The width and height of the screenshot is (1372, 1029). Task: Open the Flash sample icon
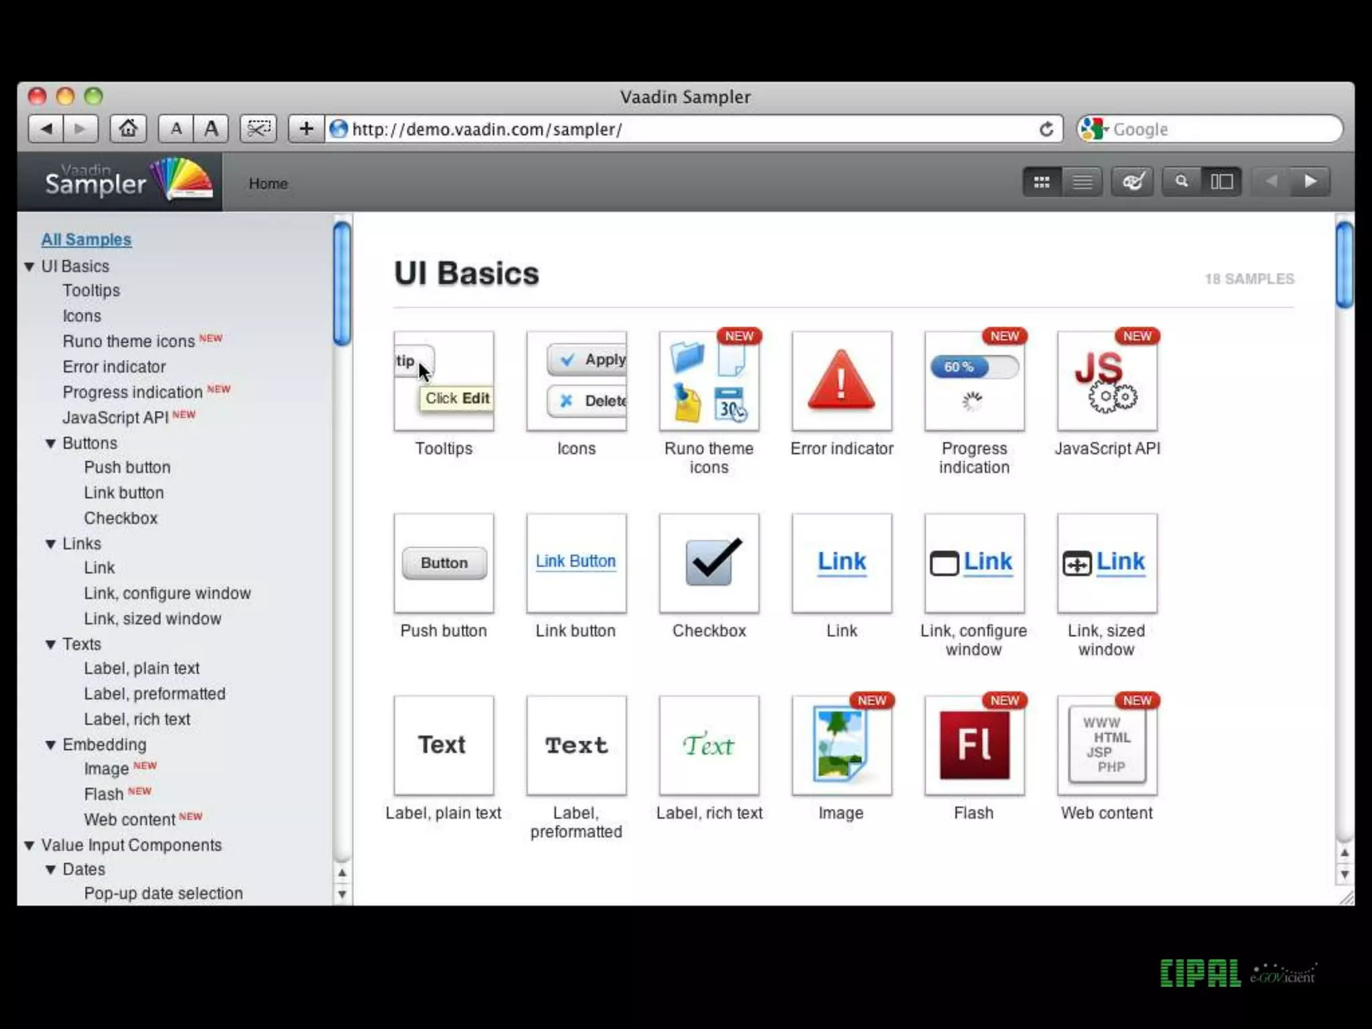pyautogui.click(x=974, y=745)
